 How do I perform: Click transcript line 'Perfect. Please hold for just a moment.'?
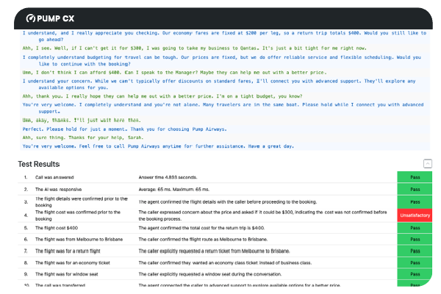pos(125,129)
